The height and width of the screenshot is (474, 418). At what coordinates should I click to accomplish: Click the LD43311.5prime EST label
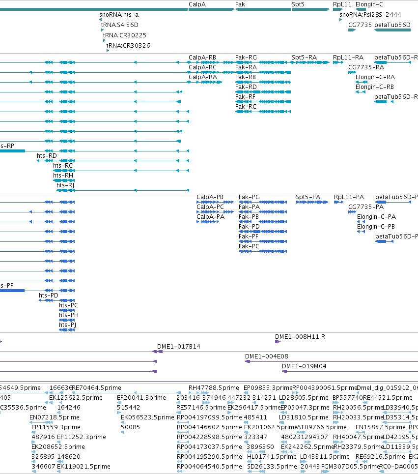point(325,457)
